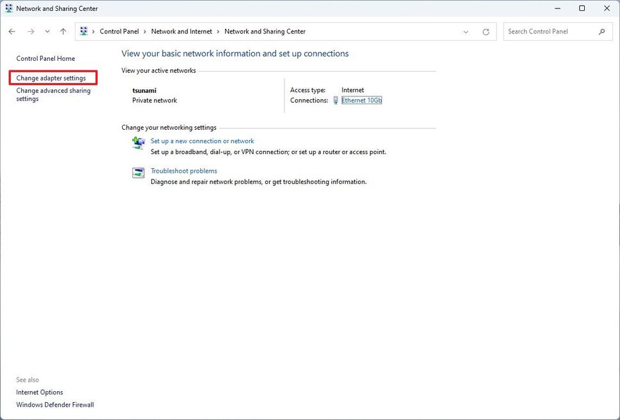
Task: Select Network and Internet in the breadcrumb
Action: (181, 31)
